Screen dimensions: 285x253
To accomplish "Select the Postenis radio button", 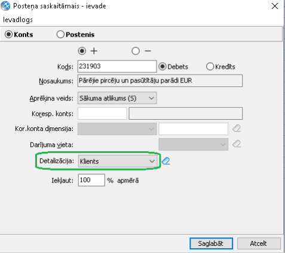I will pos(60,35).
